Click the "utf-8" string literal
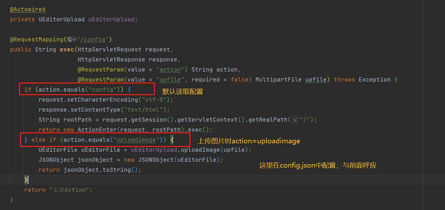 coord(154,100)
